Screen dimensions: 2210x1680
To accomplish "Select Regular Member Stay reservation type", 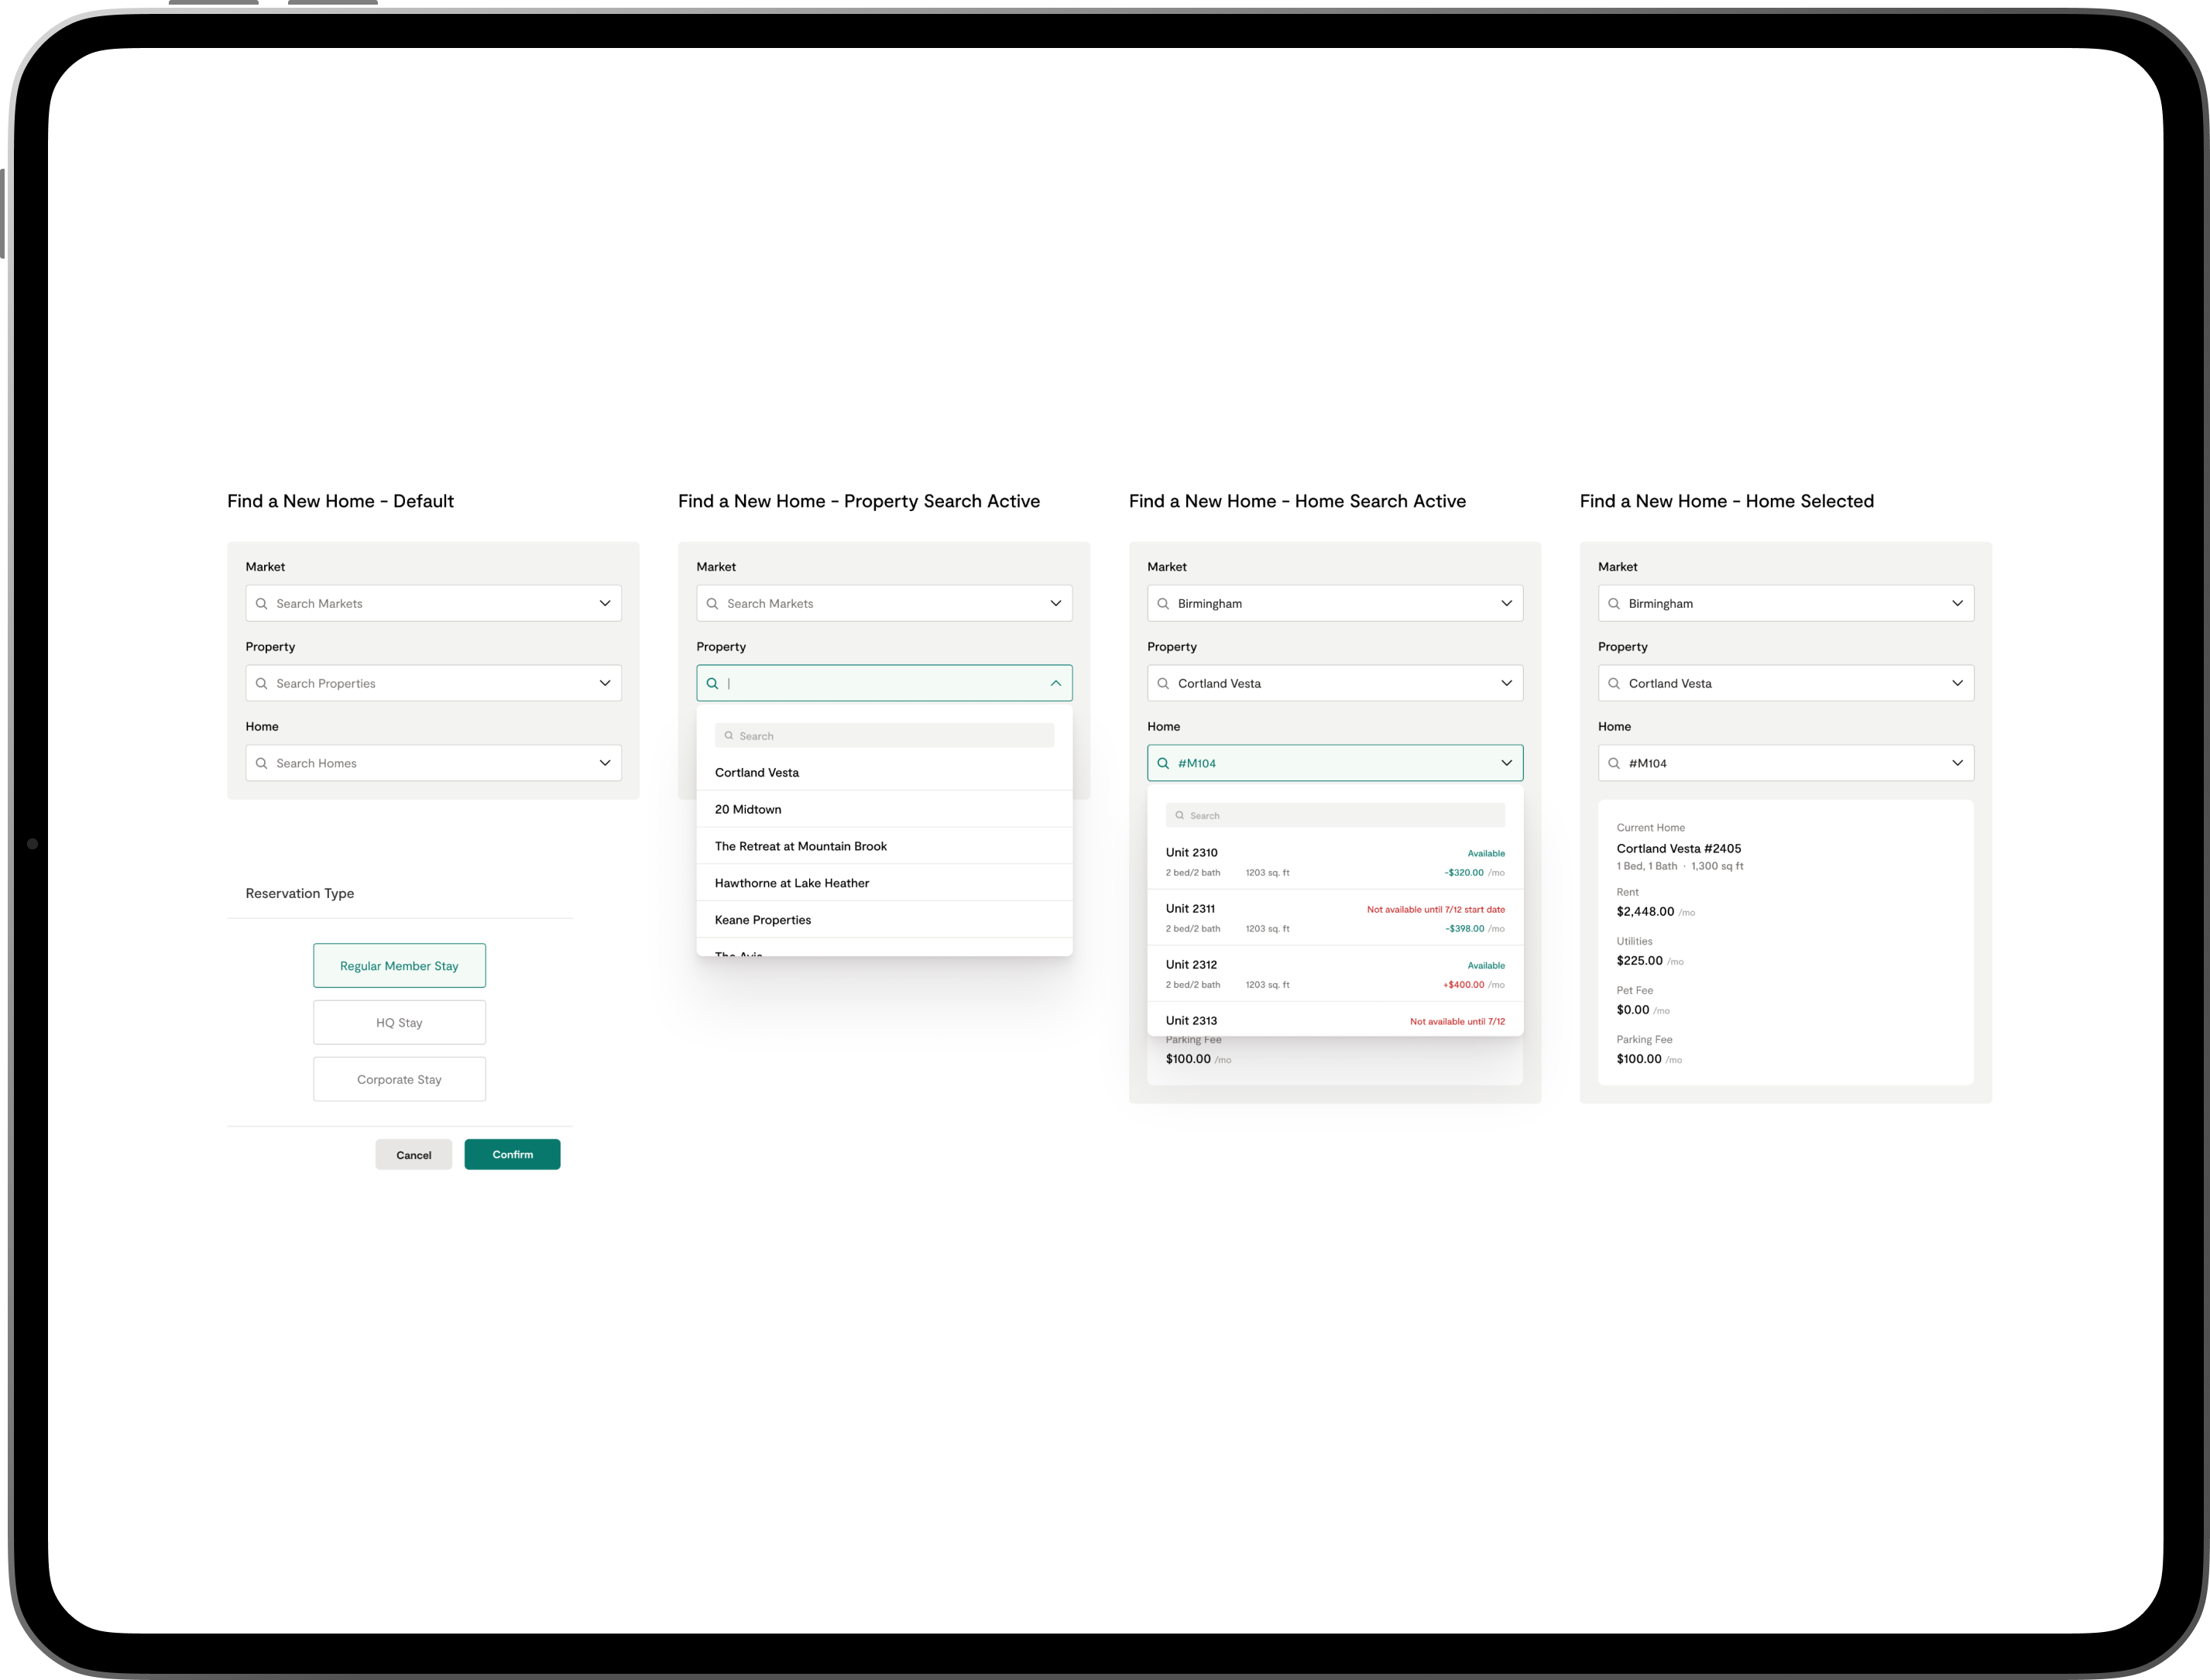I will coord(399,966).
